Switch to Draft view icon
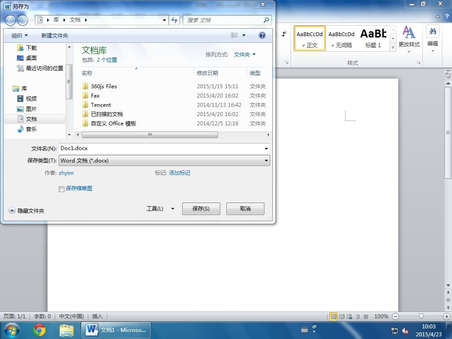The height and width of the screenshot is (339, 452). 366,316
